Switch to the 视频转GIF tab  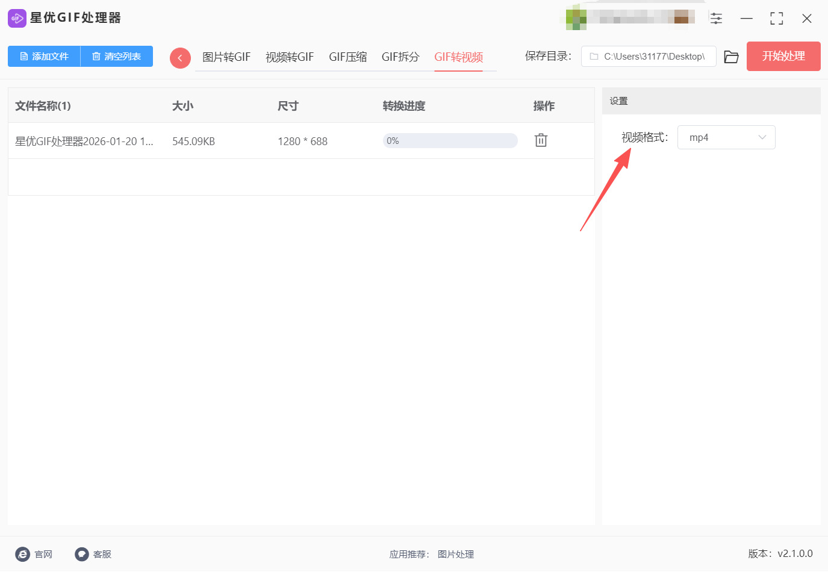pyautogui.click(x=289, y=57)
